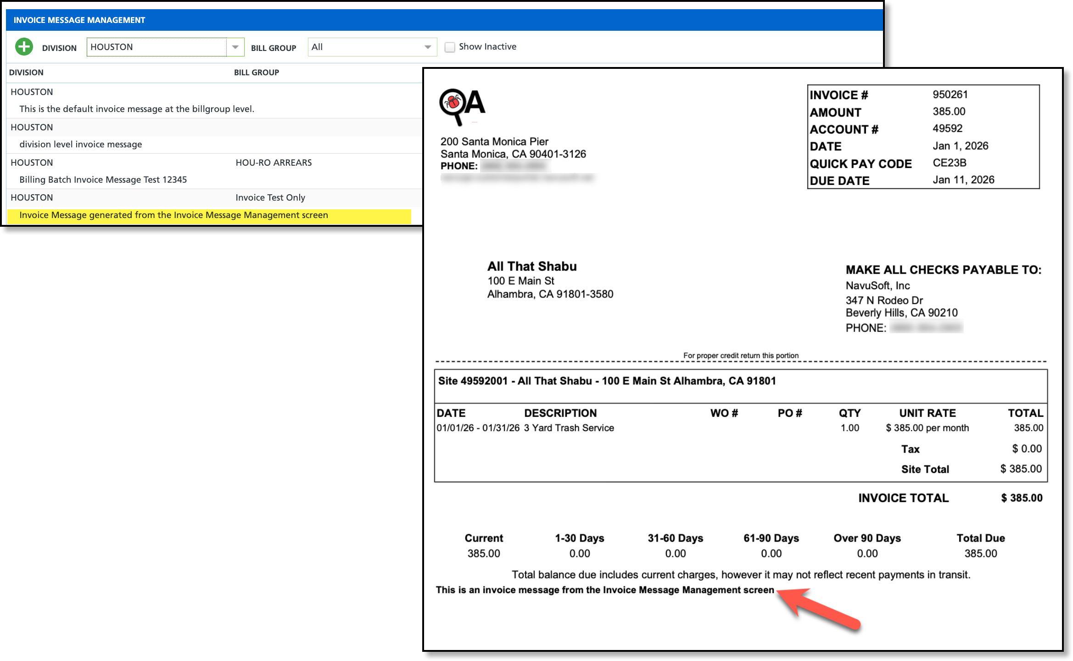Click the Invoice Message Management title bar
1073x661 pixels.
tap(79, 20)
